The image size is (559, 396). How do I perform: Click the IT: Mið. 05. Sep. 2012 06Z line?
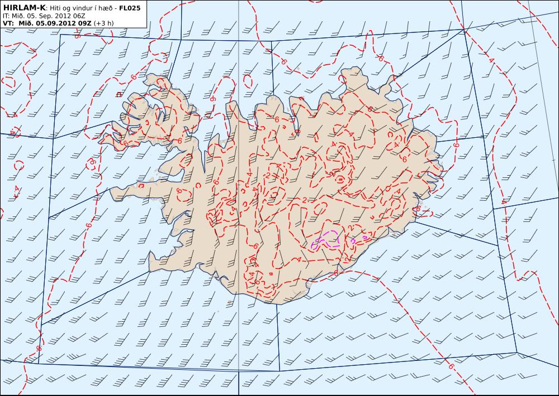click(44, 16)
